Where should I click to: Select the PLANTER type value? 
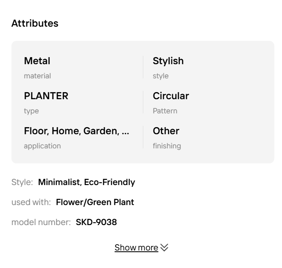(46, 96)
